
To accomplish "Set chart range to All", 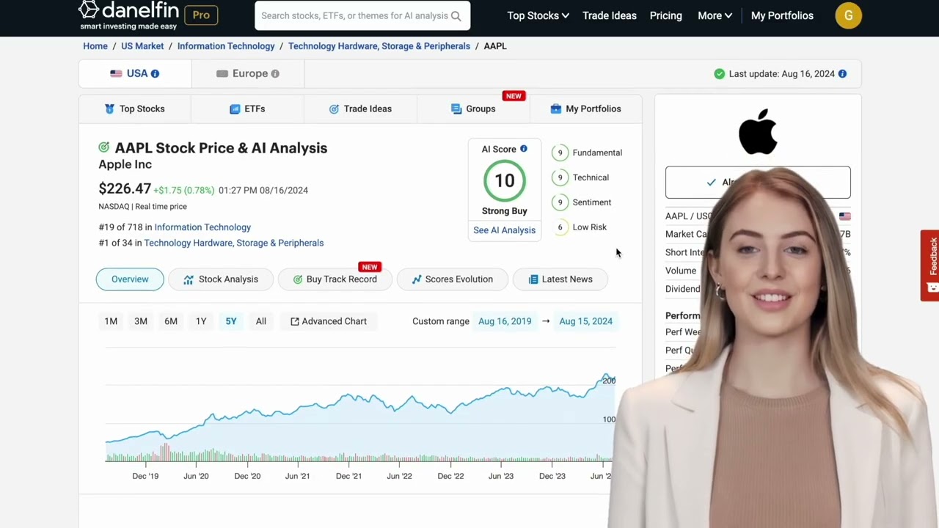I will 261,321.
